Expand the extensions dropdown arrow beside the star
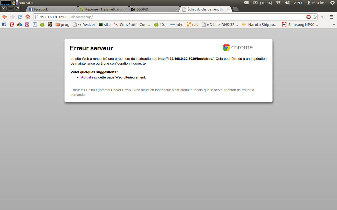This screenshot has width=337, height=210. pyautogui.click(x=322, y=17)
